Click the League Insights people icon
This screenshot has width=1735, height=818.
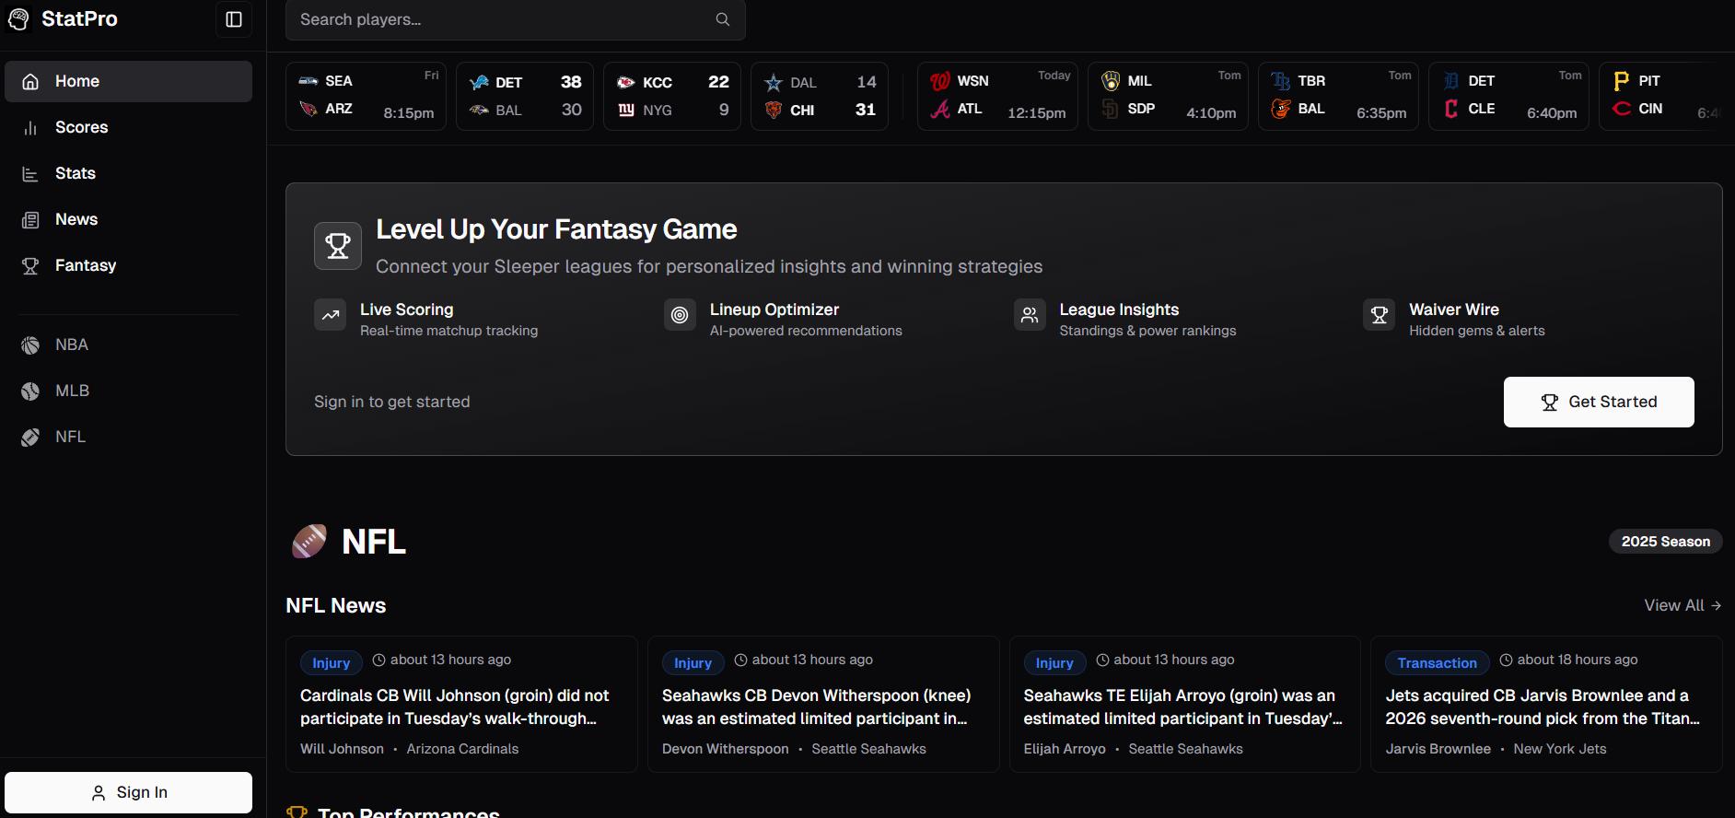(1030, 315)
